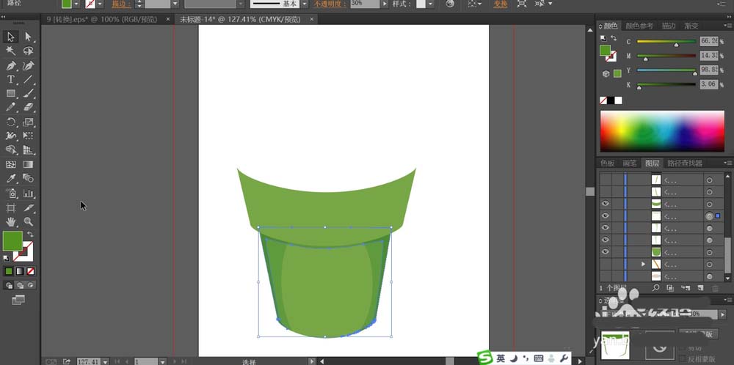734x365 pixels.
Task: Hide the selected layer using its eye icon
Action: point(606,216)
